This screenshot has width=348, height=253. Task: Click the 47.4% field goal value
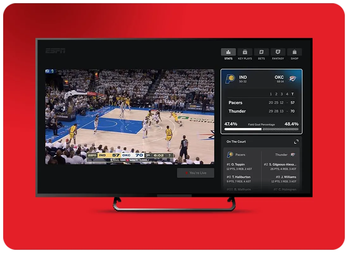click(231, 124)
